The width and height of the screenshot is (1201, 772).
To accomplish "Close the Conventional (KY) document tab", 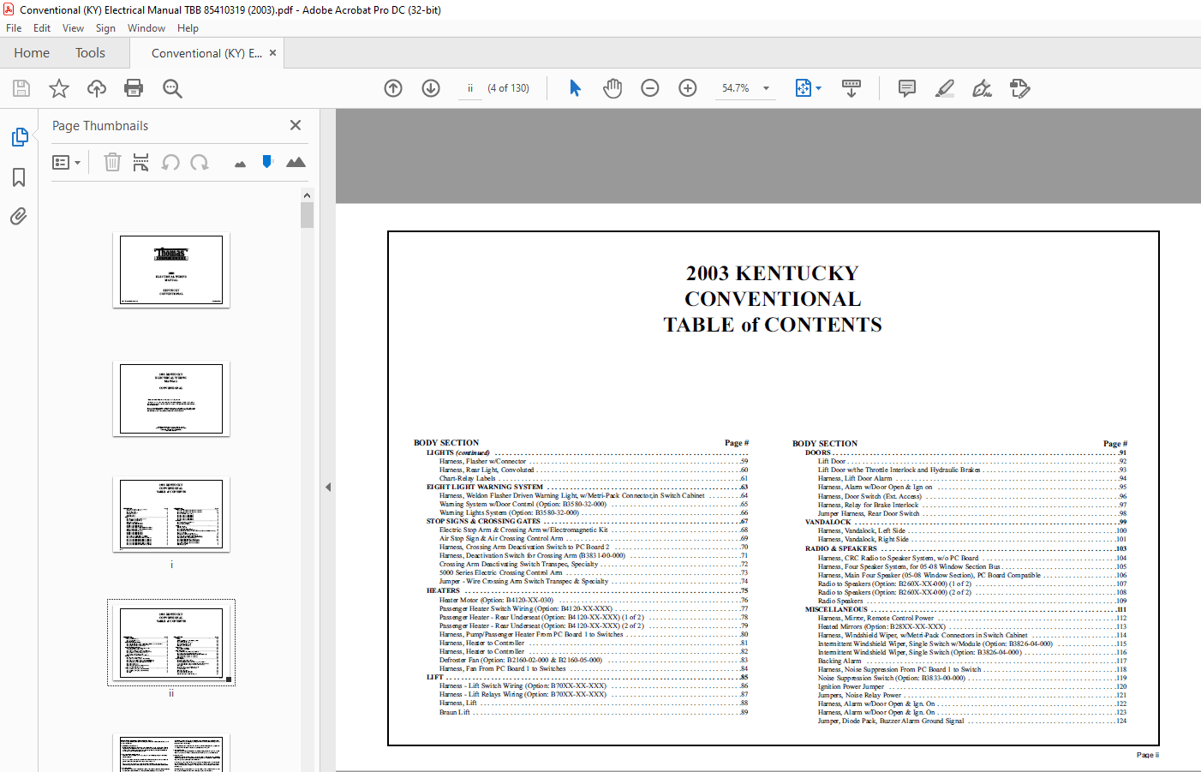I will click(273, 53).
